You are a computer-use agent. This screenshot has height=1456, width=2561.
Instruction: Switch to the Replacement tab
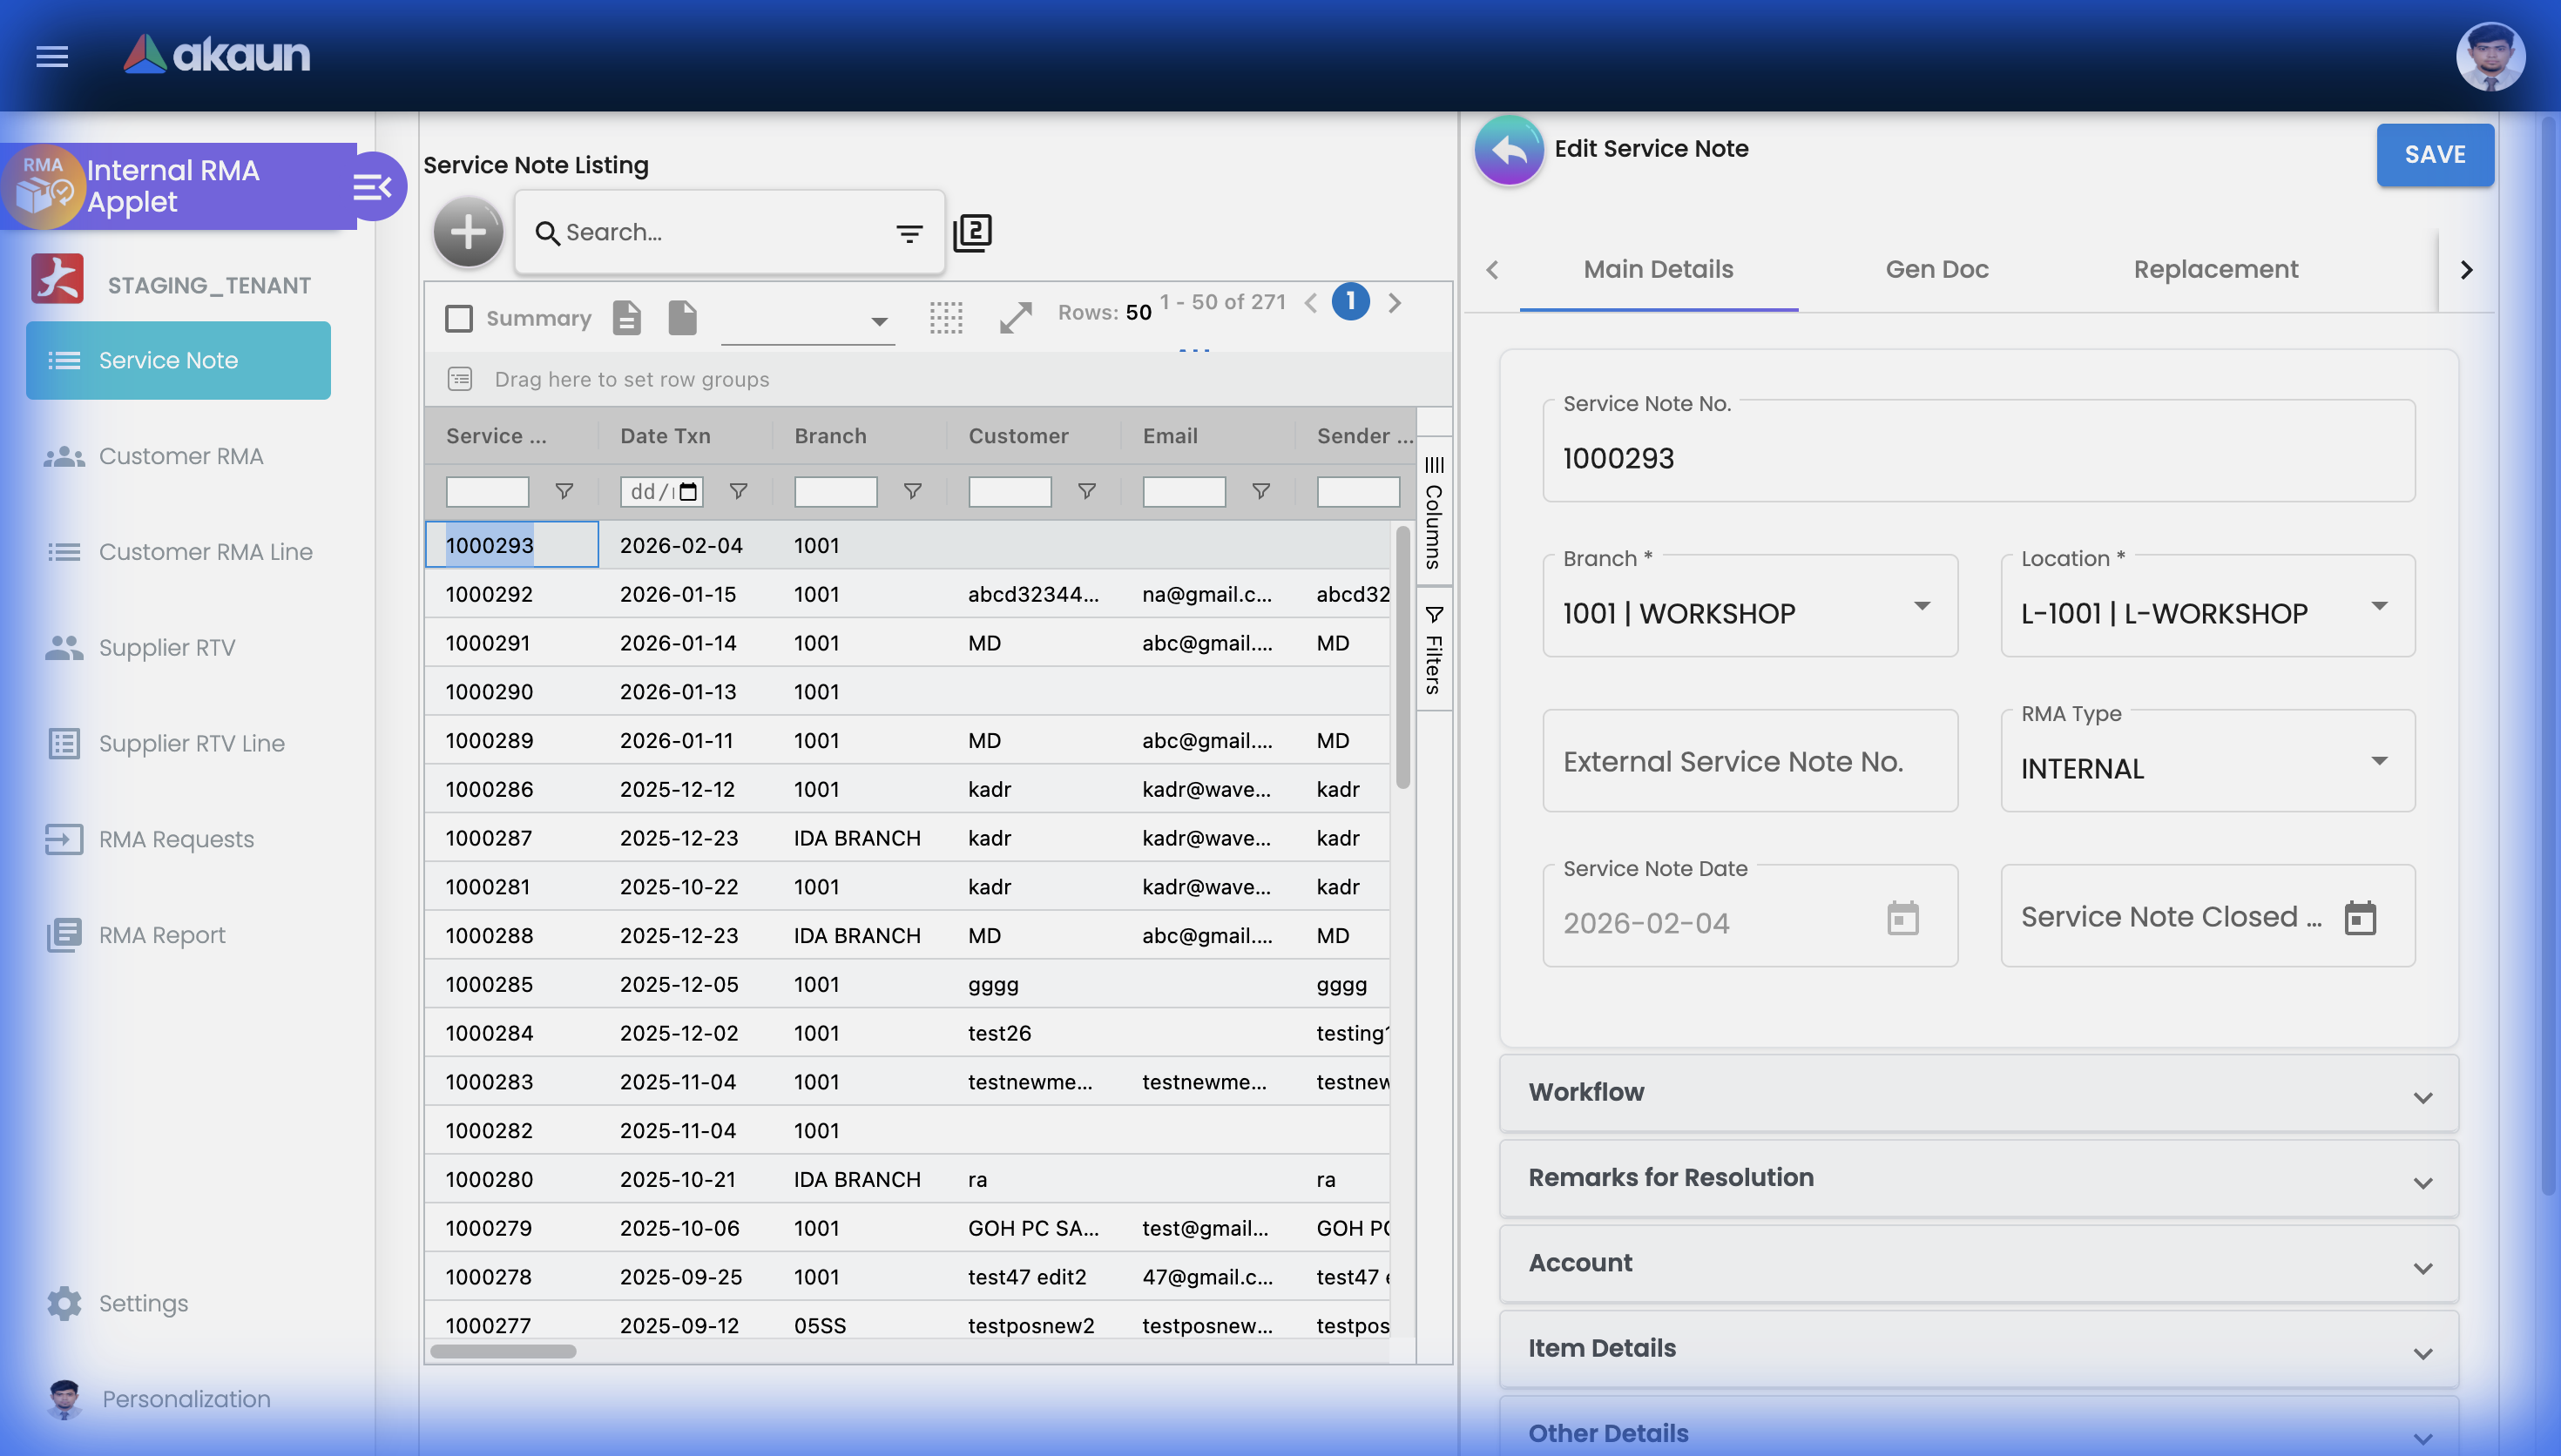click(2215, 269)
